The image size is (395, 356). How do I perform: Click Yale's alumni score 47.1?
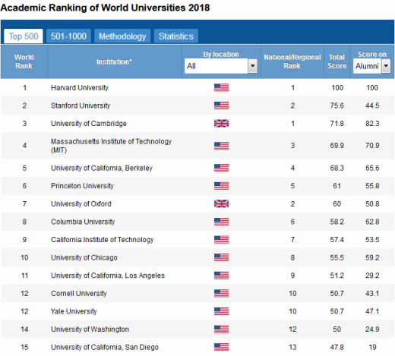click(372, 311)
